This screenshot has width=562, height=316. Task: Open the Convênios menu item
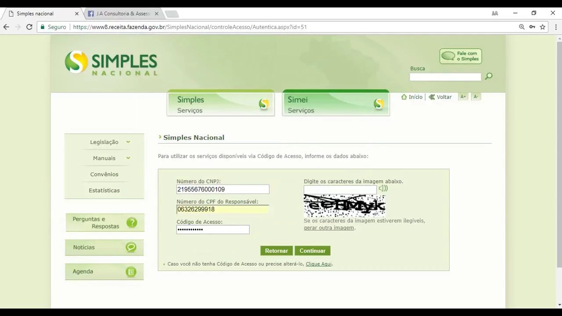point(104,174)
